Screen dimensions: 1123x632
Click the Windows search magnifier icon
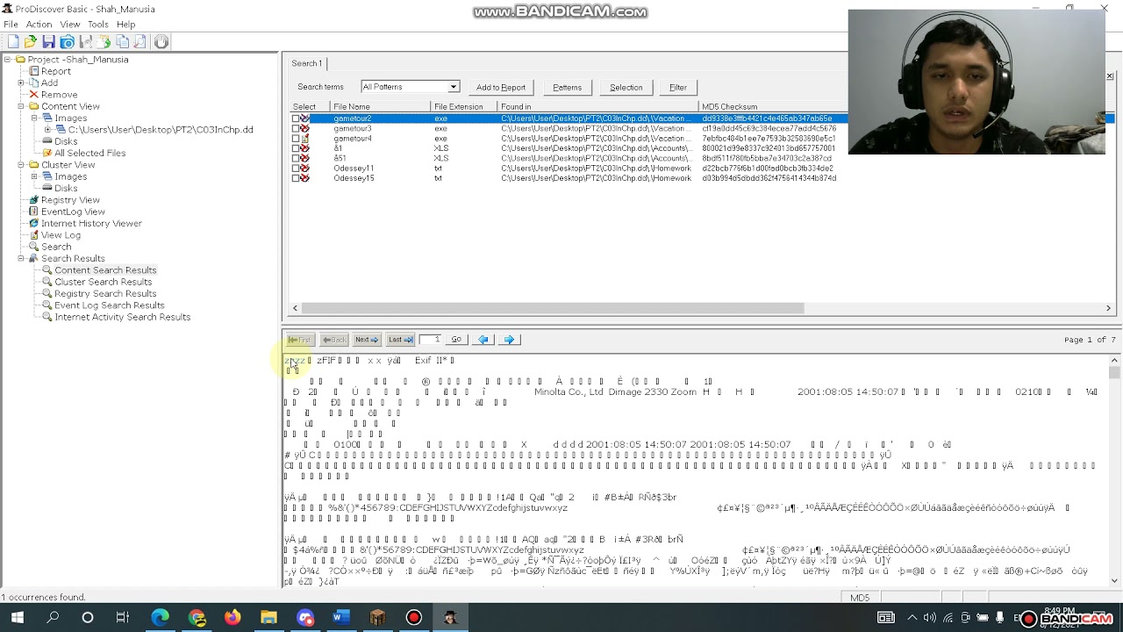[x=53, y=618]
